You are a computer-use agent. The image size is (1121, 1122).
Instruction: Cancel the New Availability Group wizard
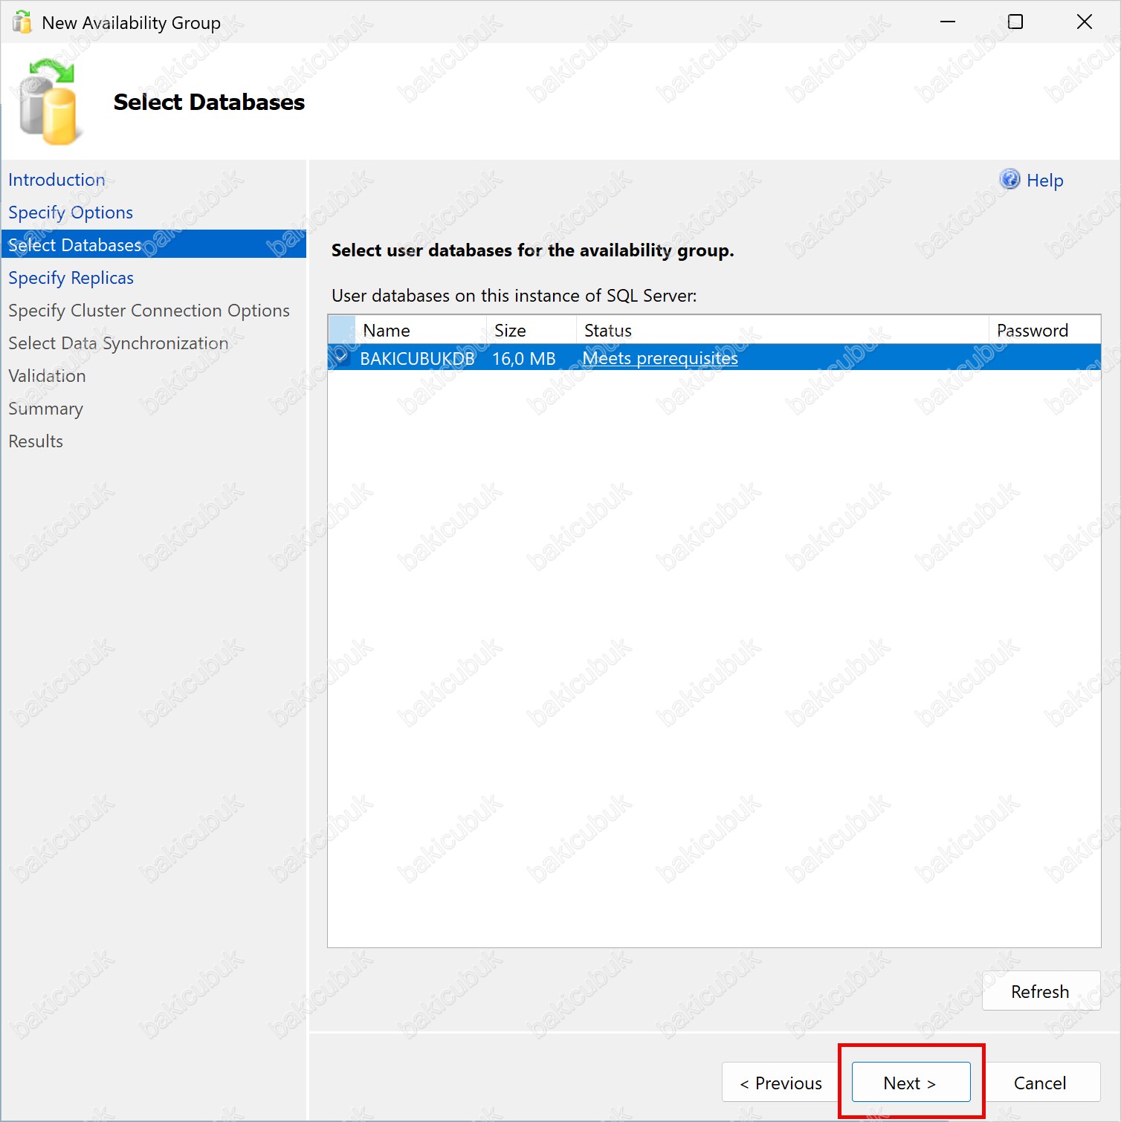click(1041, 1083)
